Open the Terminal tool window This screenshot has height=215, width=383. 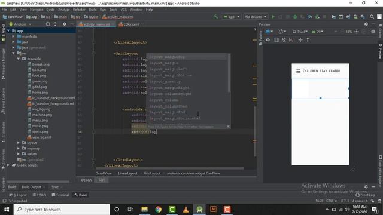[60, 195]
